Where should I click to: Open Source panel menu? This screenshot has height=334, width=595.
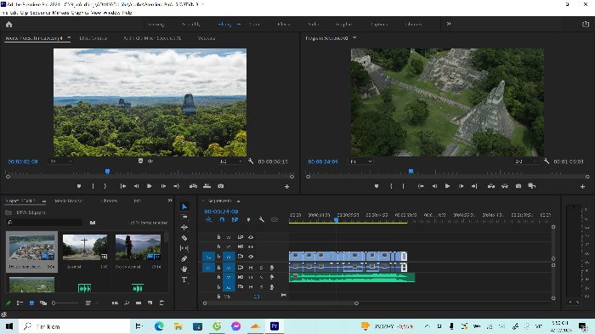pos(69,38)
